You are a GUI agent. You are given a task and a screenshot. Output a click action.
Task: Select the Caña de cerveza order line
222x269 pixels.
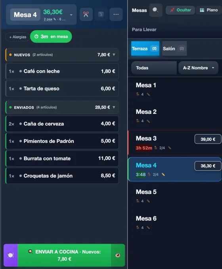(x=62, y=124)
